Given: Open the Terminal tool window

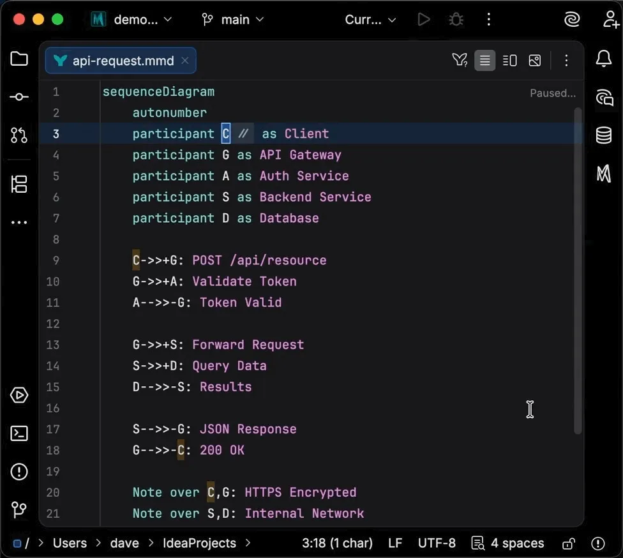Looking at the screenshot, I should point(19,434).
